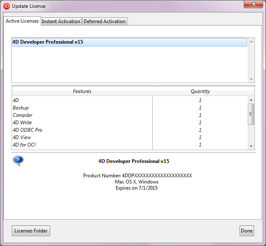Viewport: 266px width, 246px height.
Task: Select the Active Licenses tab
Action: pos(22,21)
